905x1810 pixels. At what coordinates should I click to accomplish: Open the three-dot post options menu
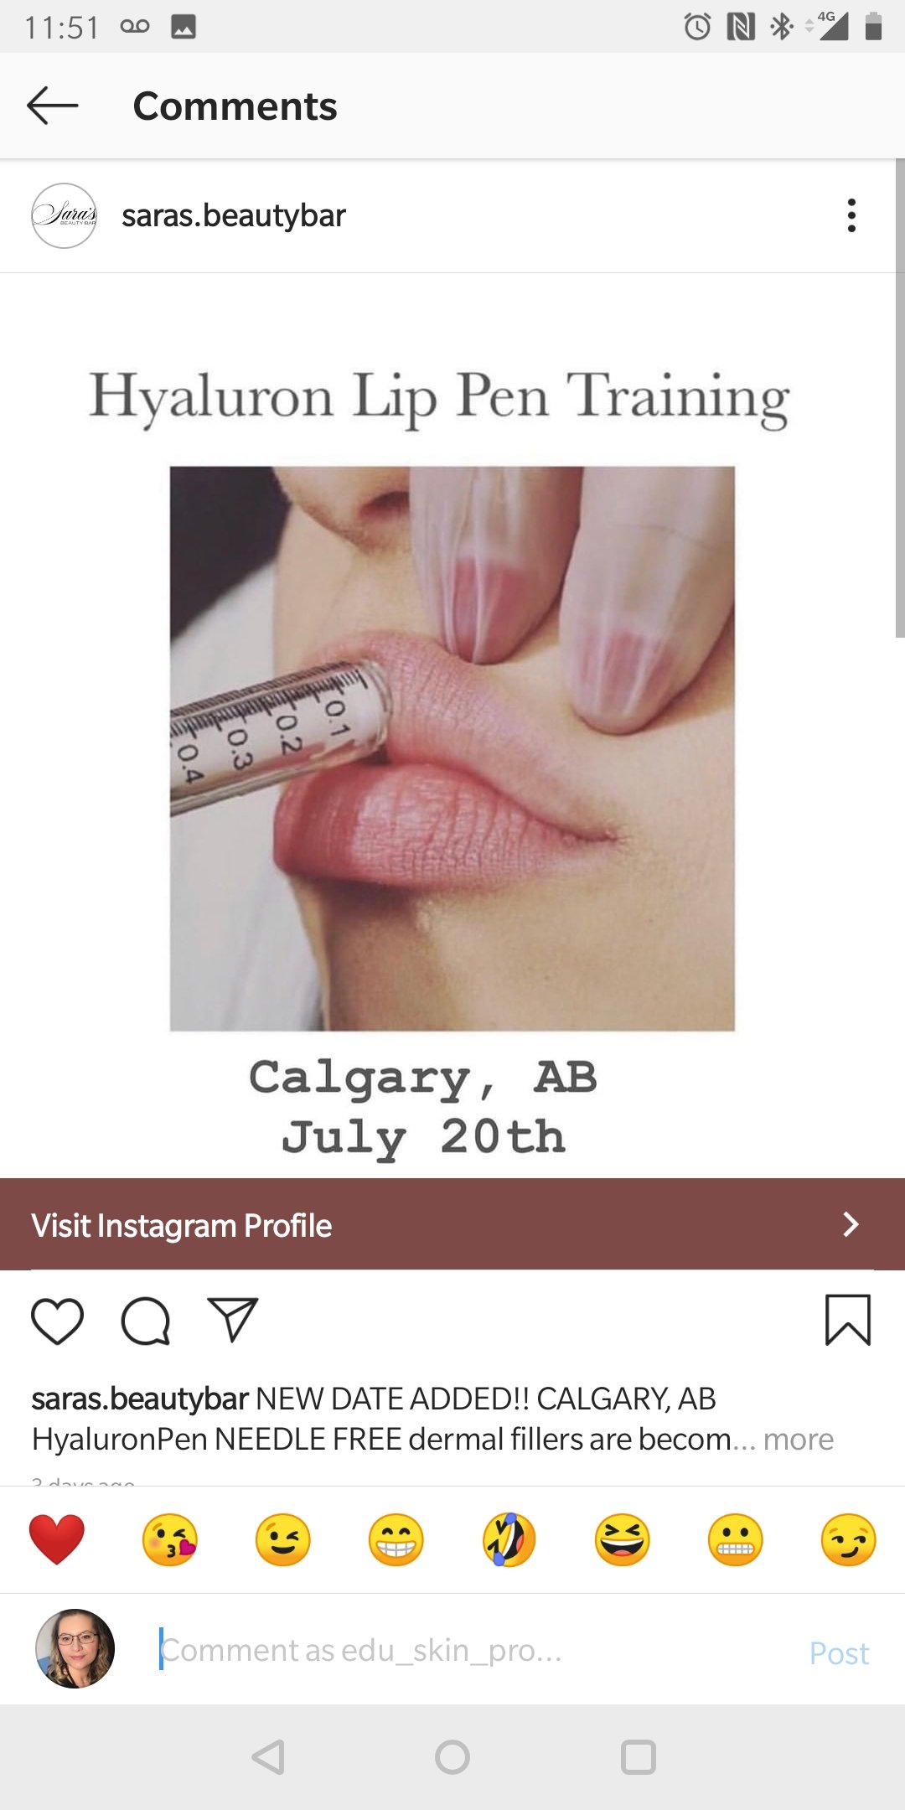pos(851,215)
